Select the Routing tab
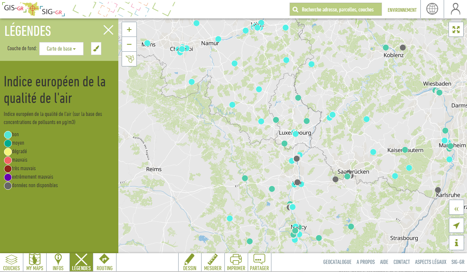467x272 pixels. pos(104,262)
